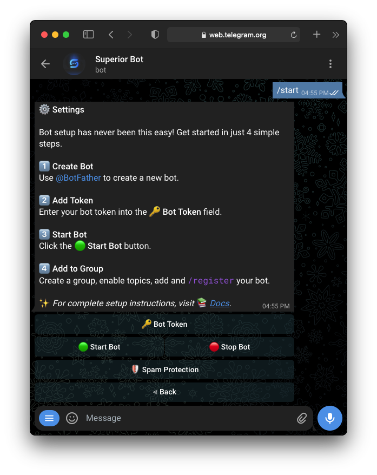Click the Bot Token inline button

point(164,324)
